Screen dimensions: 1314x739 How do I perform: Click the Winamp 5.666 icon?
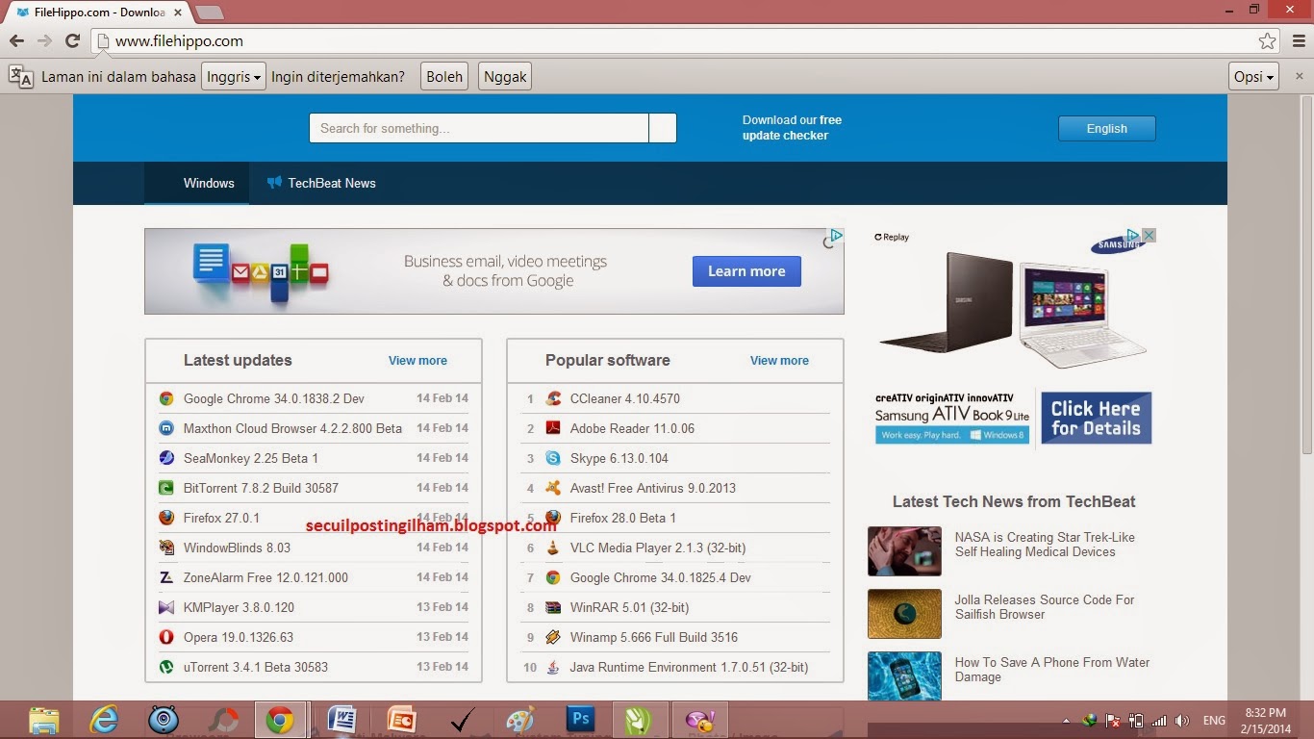pos(553,637)
